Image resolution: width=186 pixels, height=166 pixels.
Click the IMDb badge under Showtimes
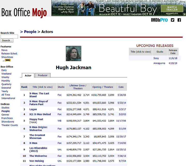coord(8,60)
